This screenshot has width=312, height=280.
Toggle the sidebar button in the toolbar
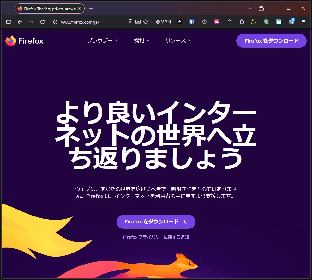[x=9, y=22]
